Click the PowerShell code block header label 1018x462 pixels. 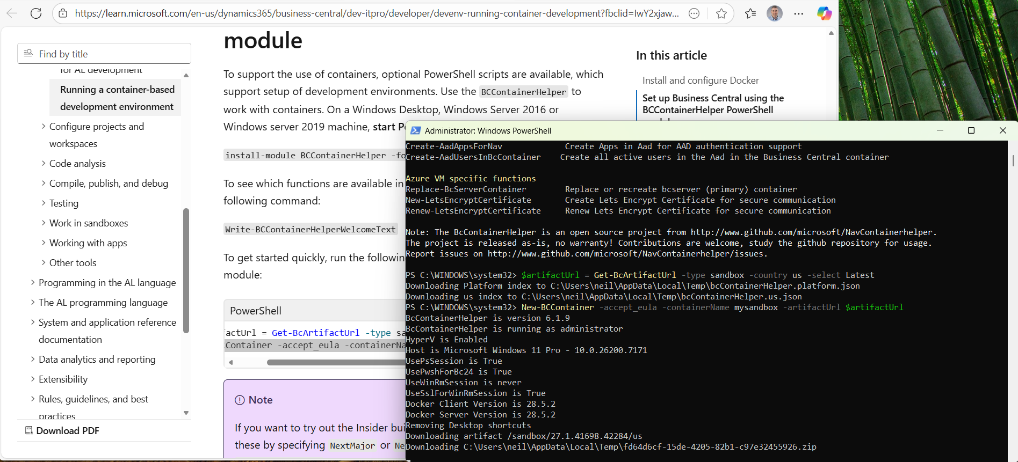[x=256, y=311]
